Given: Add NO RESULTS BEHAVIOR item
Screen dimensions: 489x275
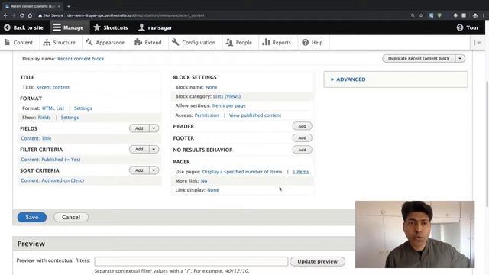Looking at the screenshot, I should point(303,150).
